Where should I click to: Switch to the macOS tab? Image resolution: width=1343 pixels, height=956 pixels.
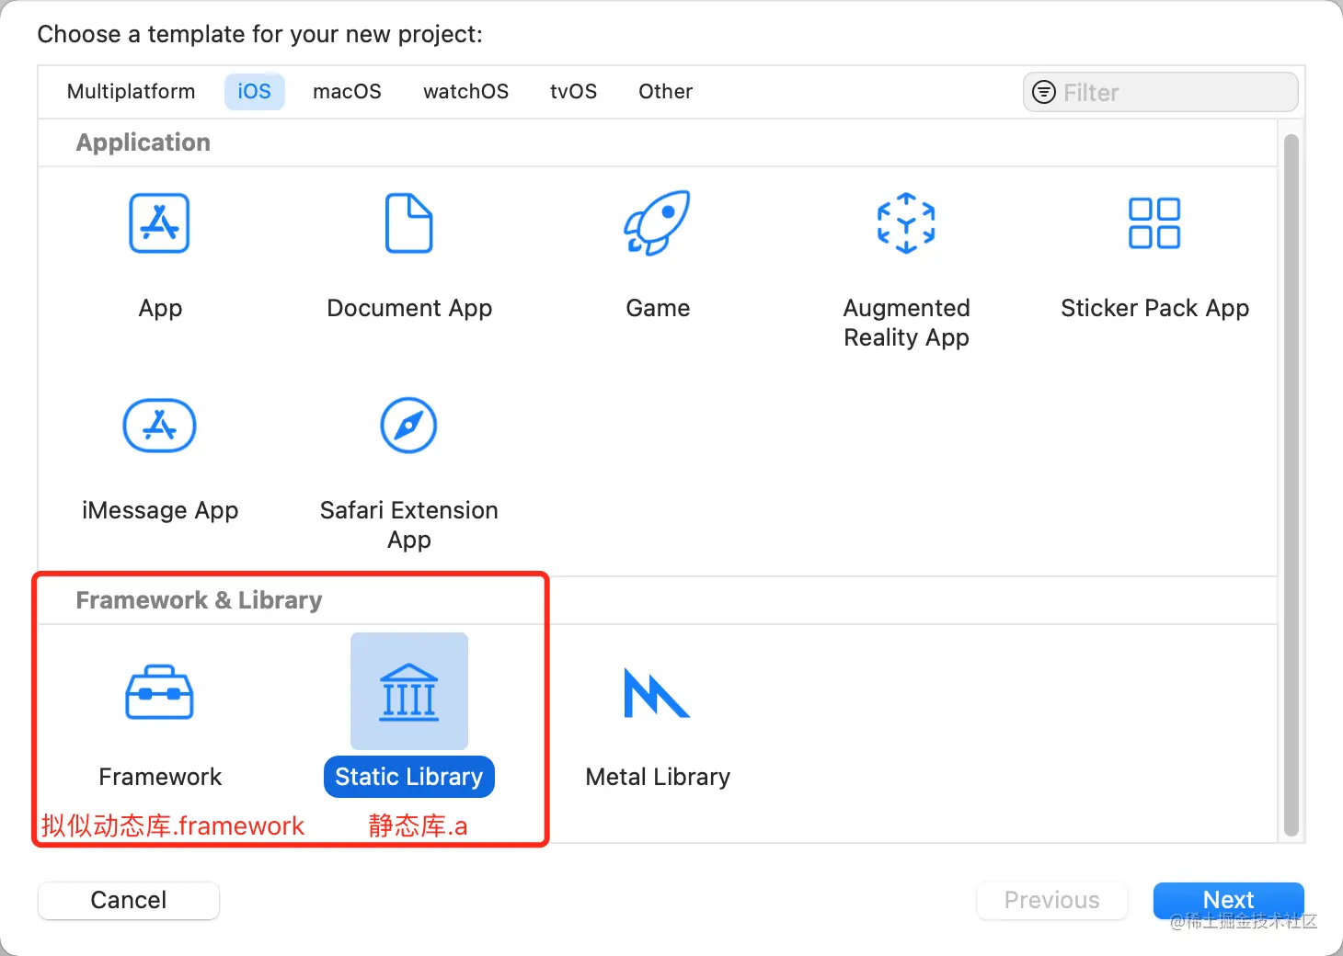click(x=347, y=92)
